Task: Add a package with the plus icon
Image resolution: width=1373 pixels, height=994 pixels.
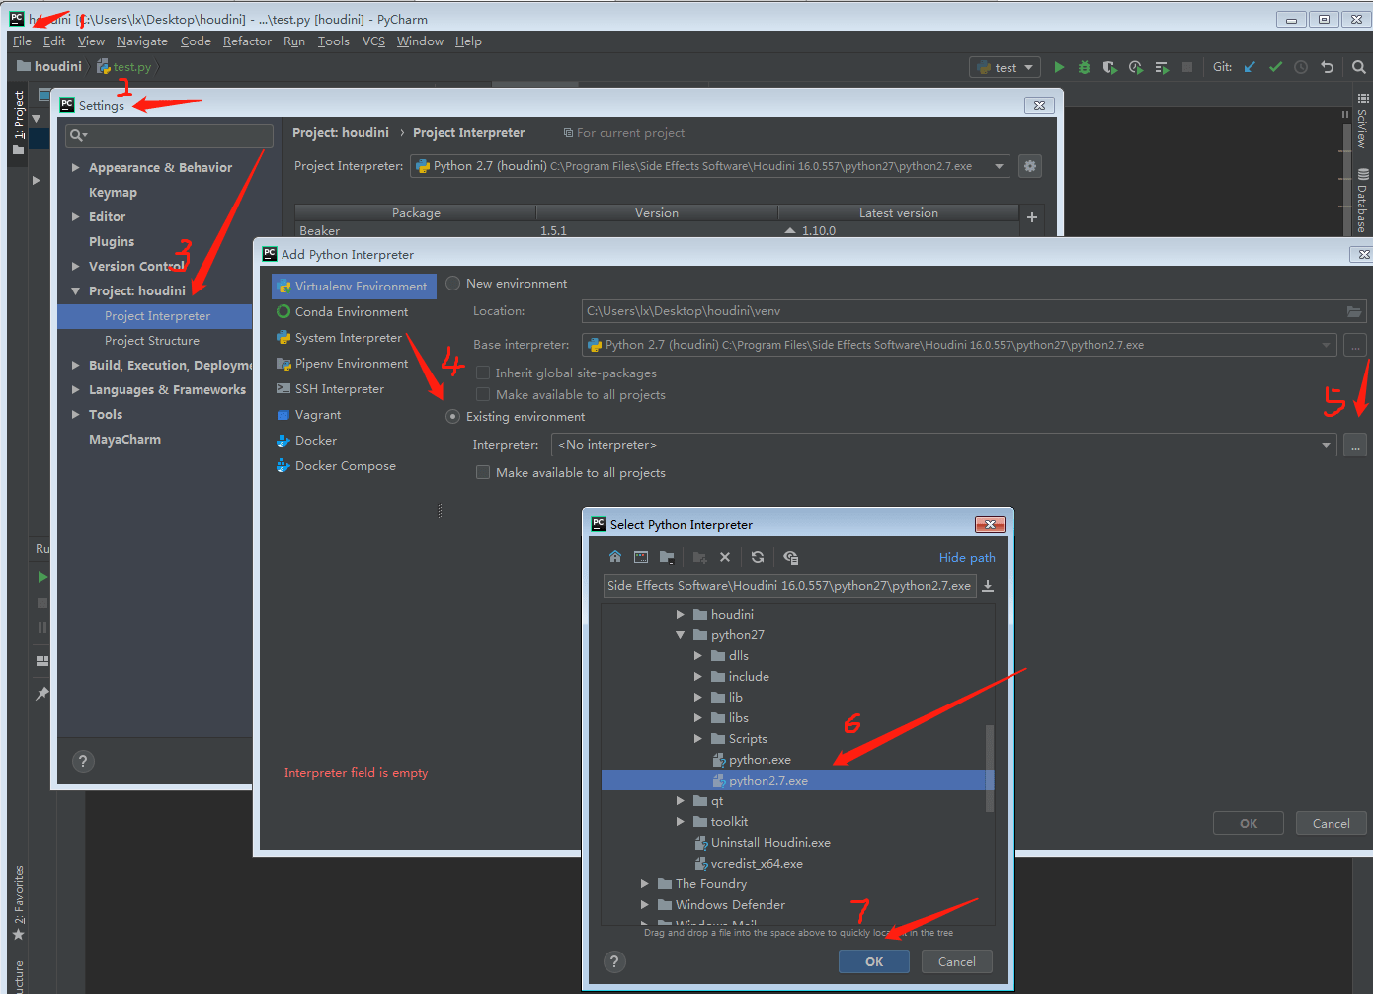Action: [1031, 217]
